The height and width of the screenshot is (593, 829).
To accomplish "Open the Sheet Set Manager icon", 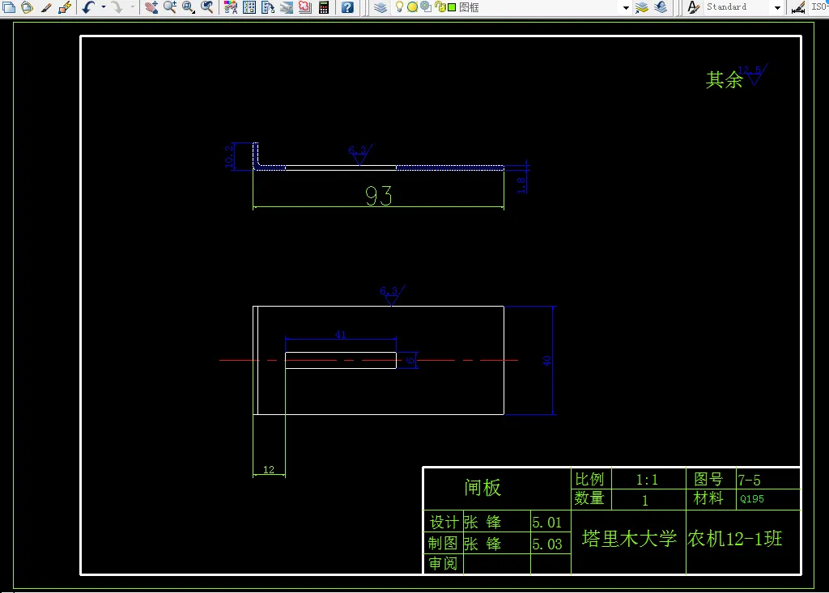I will 286,7.
